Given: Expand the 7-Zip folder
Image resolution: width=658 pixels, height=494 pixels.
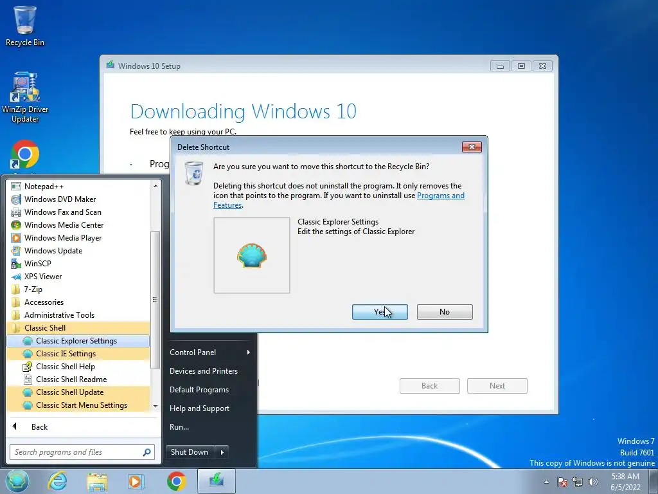Looking at the screenshot, I should pos(78,289).
